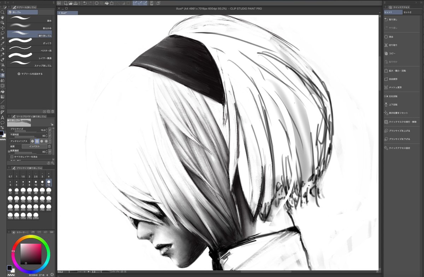Click the Fill icon in command bar

[106, 3]
